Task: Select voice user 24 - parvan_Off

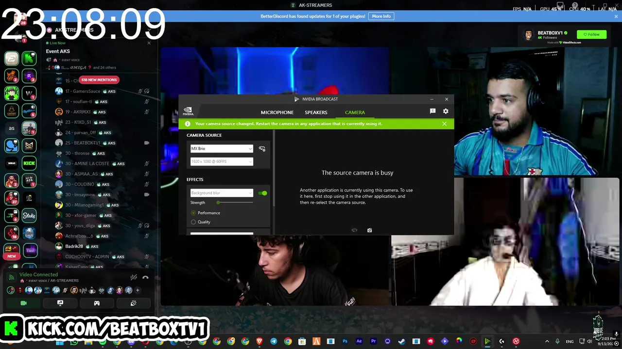Action: coord(101,132)
